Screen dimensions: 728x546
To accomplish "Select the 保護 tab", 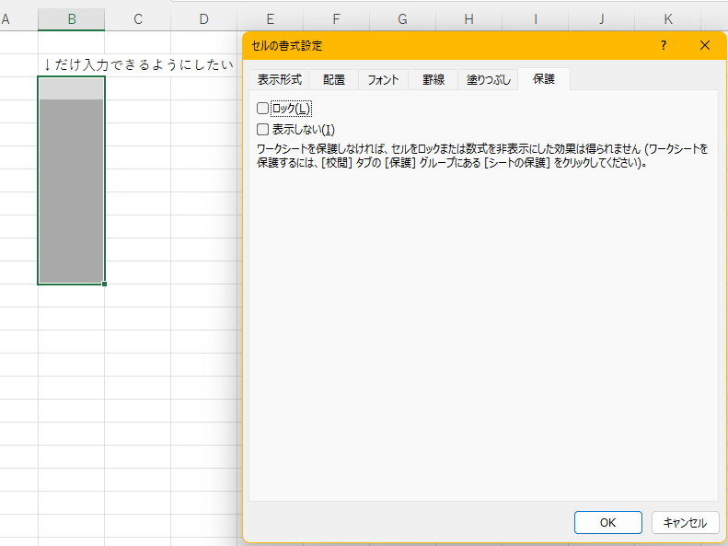I will pyautogui.click(x=544, y=79).
